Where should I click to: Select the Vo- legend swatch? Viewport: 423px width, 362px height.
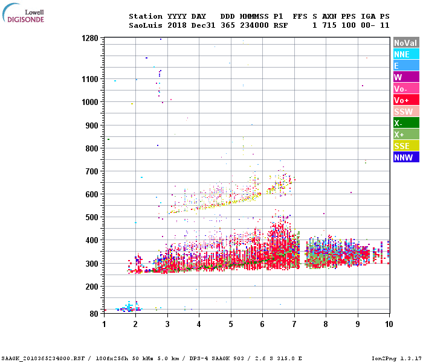click(406, 88)
